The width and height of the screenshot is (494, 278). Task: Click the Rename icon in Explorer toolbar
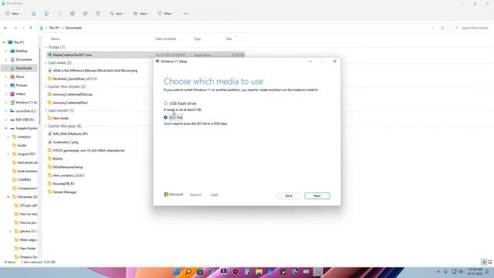[72, 14]
